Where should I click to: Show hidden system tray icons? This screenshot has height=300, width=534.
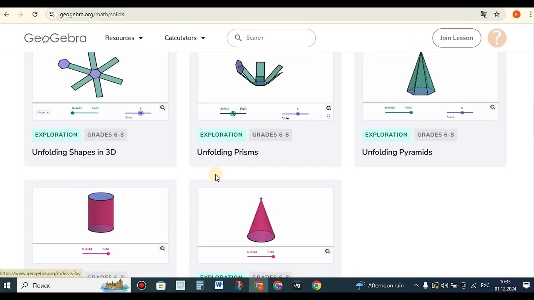coord(416,285)
